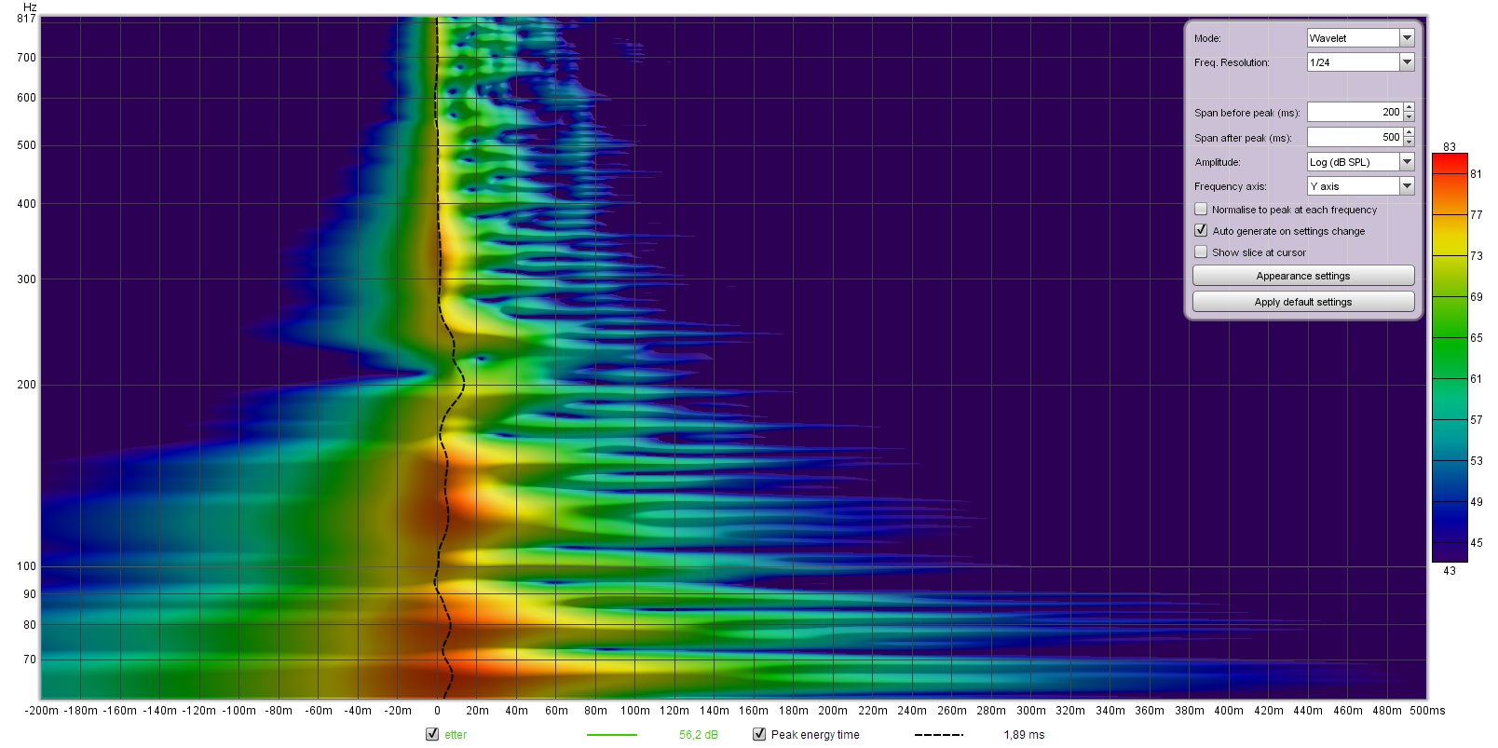This screenshot has height=748, width=1498.
Task: Click the 81 tick label on color scale
Action: [x=1477, y=174]
